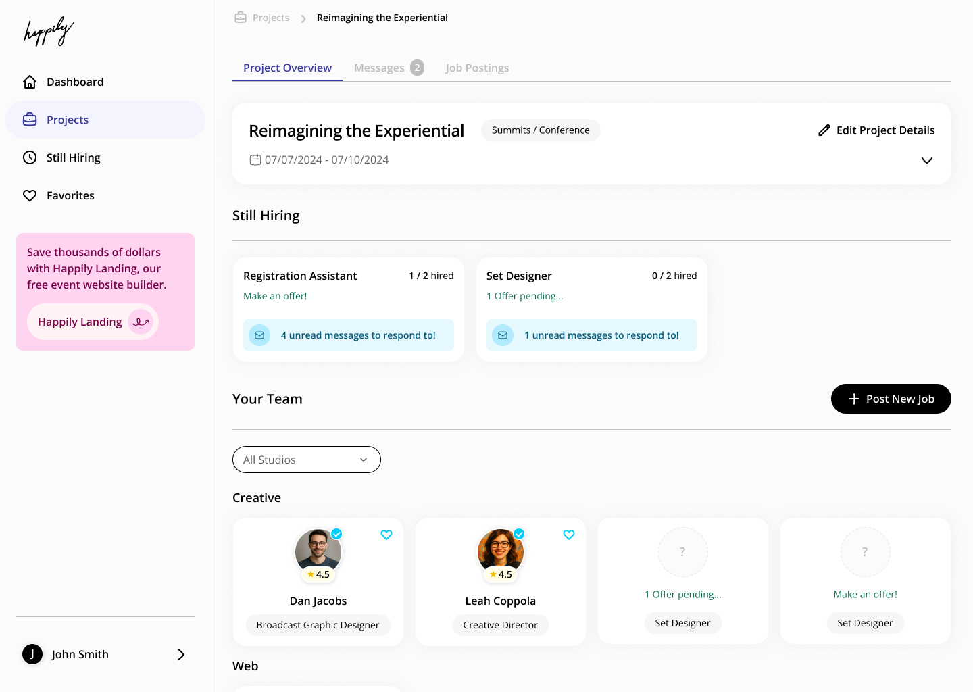973x692 pixels.
Task: Toggle favorite heart on Dan Jacobs card
Action: [386, 535]
